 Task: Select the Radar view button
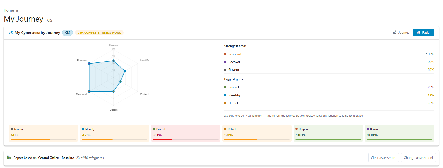pyautogui.click(x=423, y=33)
